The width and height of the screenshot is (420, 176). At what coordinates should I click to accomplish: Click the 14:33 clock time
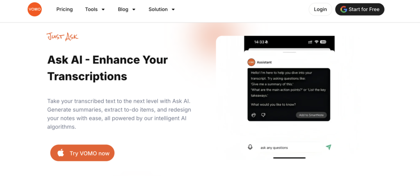tap(259, 42)
